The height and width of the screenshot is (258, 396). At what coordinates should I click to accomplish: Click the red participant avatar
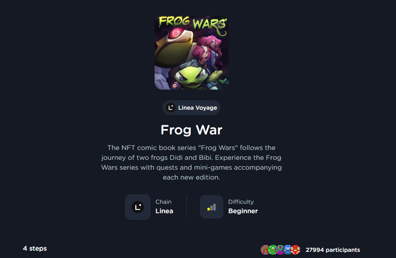point(296,250)
